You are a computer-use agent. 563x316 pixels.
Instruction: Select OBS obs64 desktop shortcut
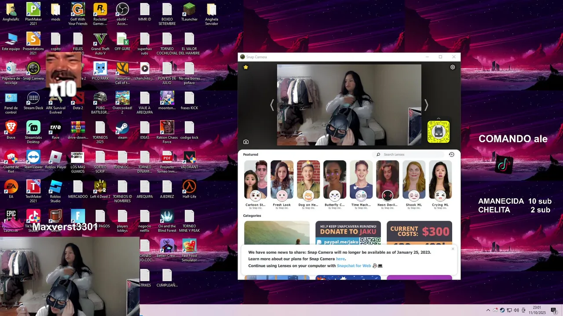122,14
